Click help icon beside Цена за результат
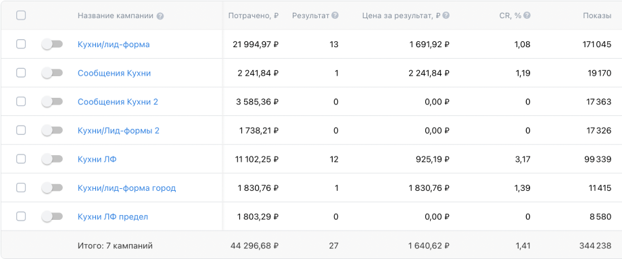The image size is (622, 259). point(446,16)
